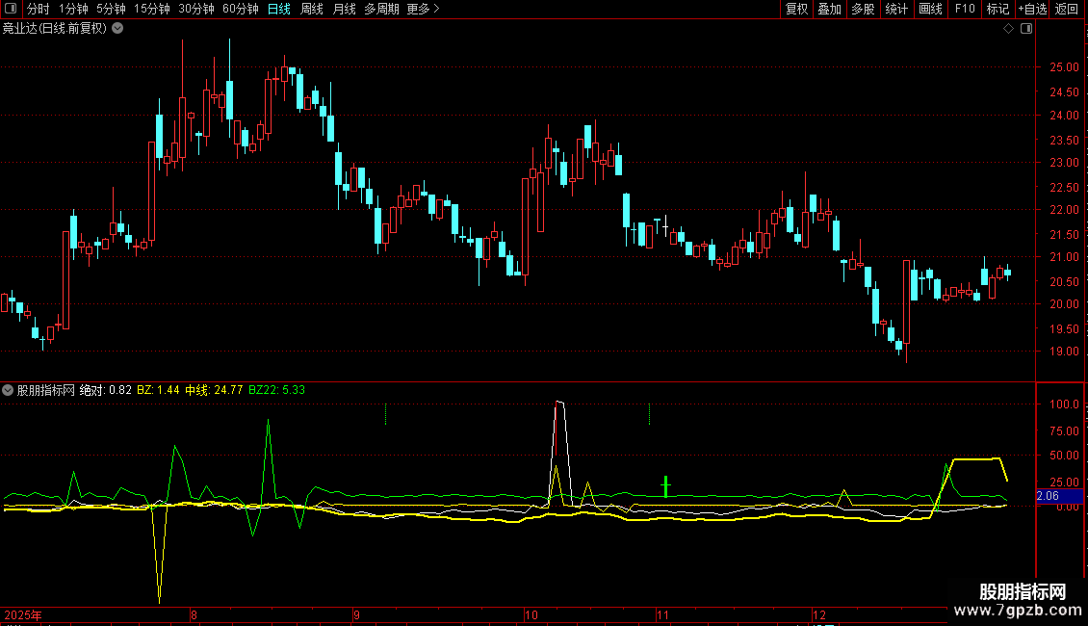The width and height of the screenshot is (1088, 626).
Task: Select the 15分钟 period tab
Action: pos(152,9)
